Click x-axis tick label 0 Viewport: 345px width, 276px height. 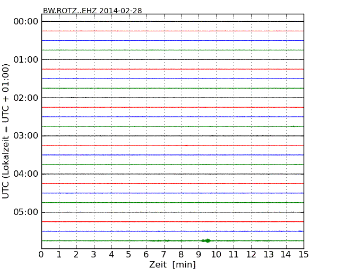point(41,255)
